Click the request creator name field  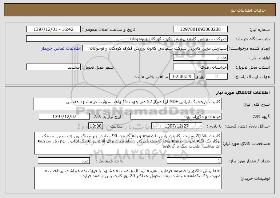[155, 48]
